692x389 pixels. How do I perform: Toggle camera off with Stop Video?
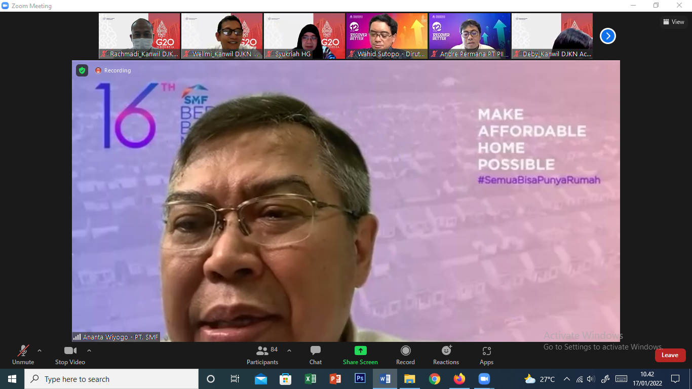(x=70, y=355)
